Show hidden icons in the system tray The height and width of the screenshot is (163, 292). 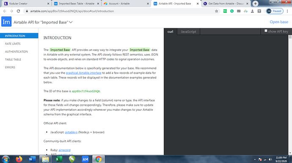pos(255,160)
